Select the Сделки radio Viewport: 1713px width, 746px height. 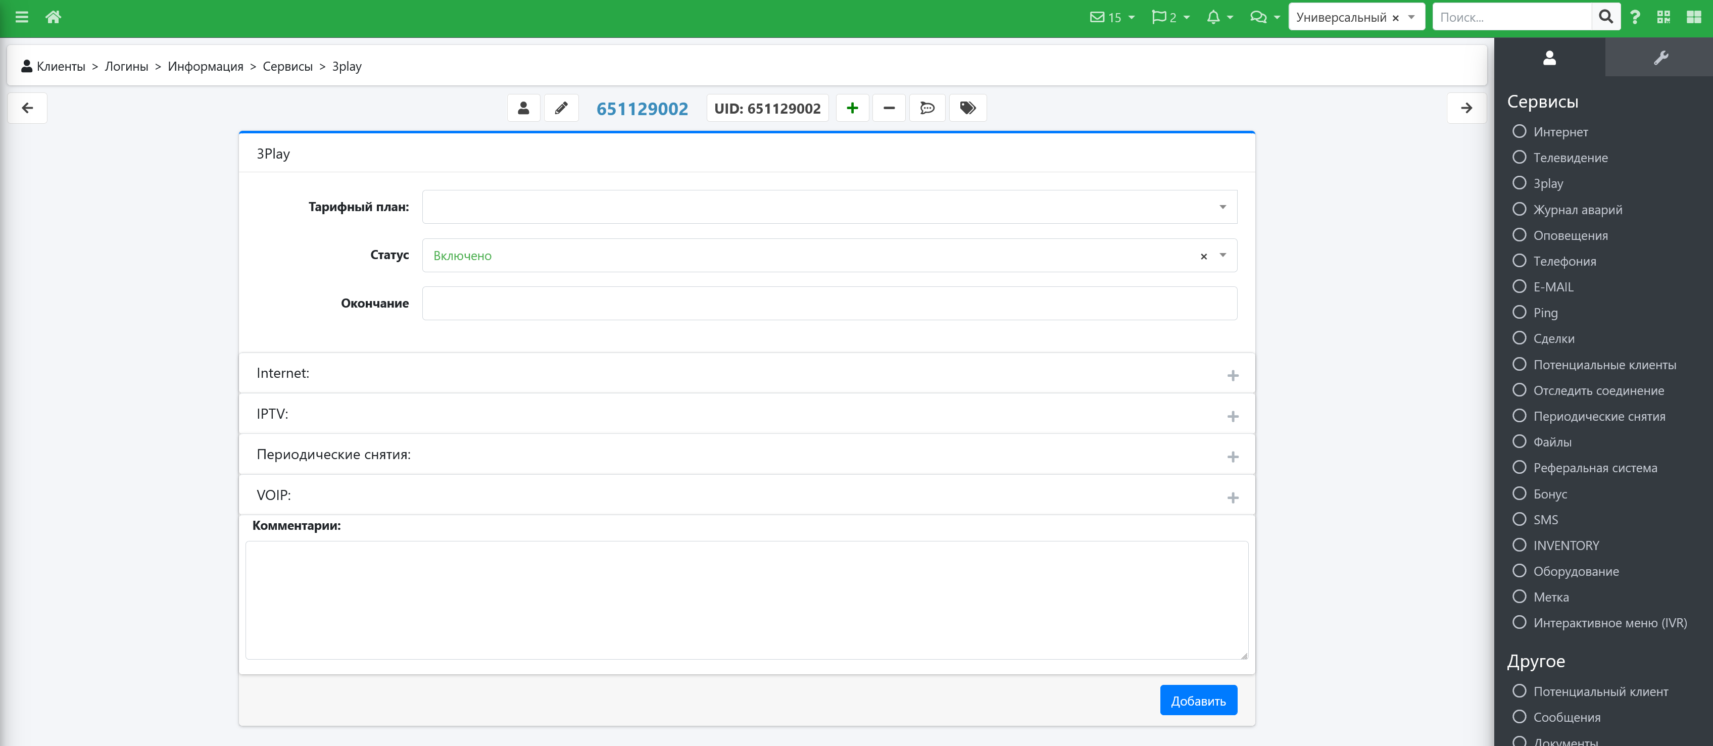pos(1519,338)
